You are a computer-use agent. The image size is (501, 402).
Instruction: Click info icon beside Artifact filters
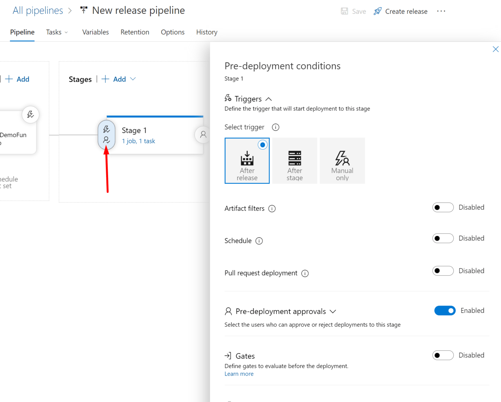point(272,208)
